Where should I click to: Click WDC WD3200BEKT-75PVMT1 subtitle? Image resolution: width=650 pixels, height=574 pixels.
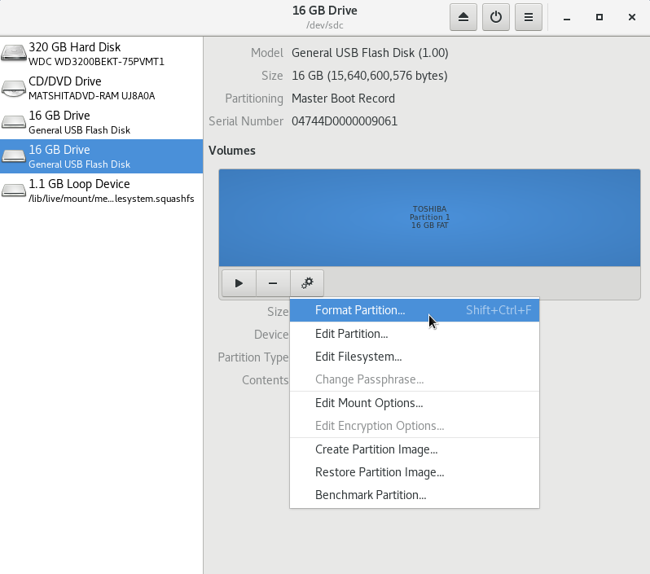97,62
